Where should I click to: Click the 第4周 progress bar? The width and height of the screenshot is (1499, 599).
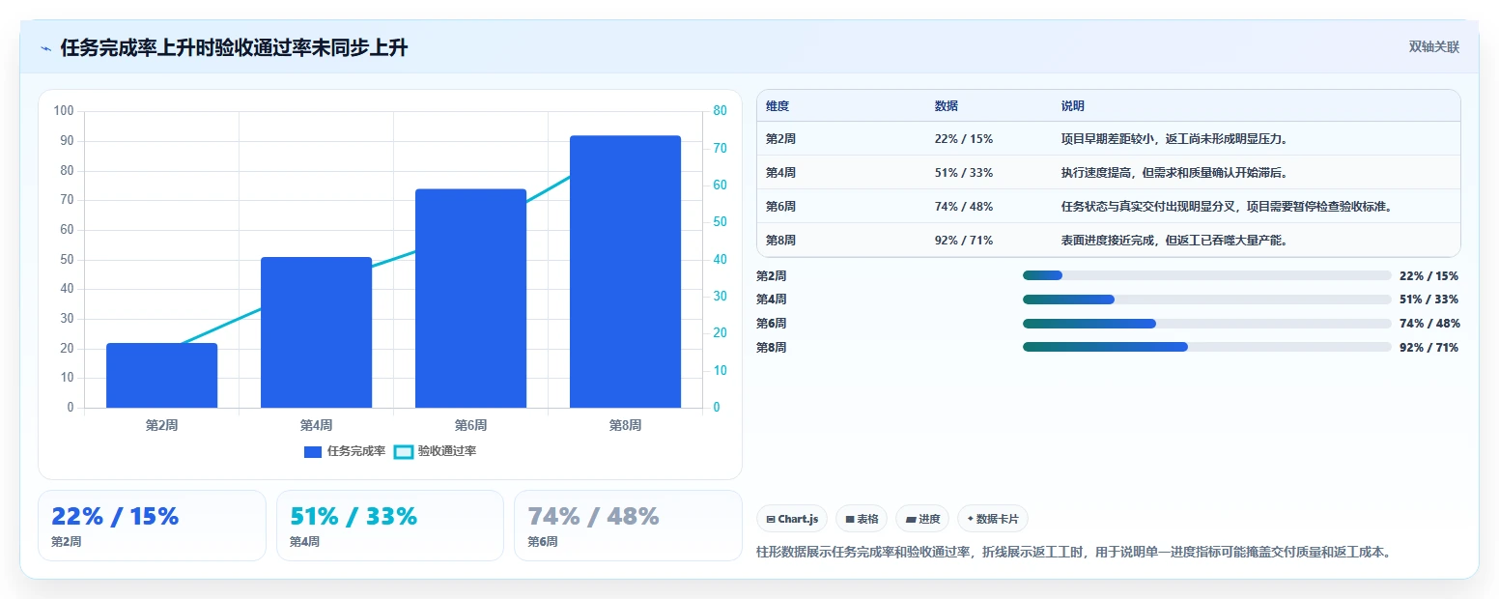1206,299
